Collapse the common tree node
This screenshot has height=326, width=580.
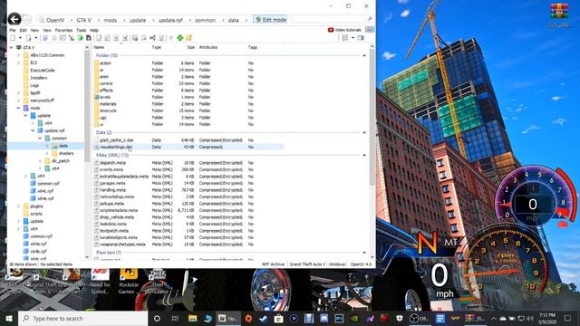tap(40, 139)
